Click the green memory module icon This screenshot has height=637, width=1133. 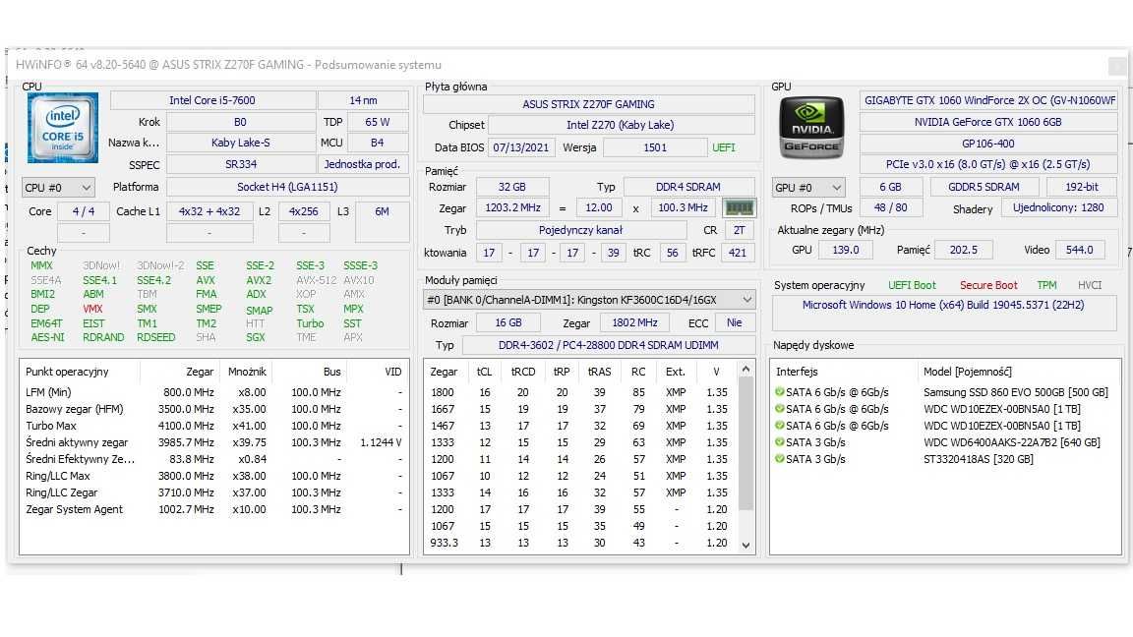coord(740,208)
